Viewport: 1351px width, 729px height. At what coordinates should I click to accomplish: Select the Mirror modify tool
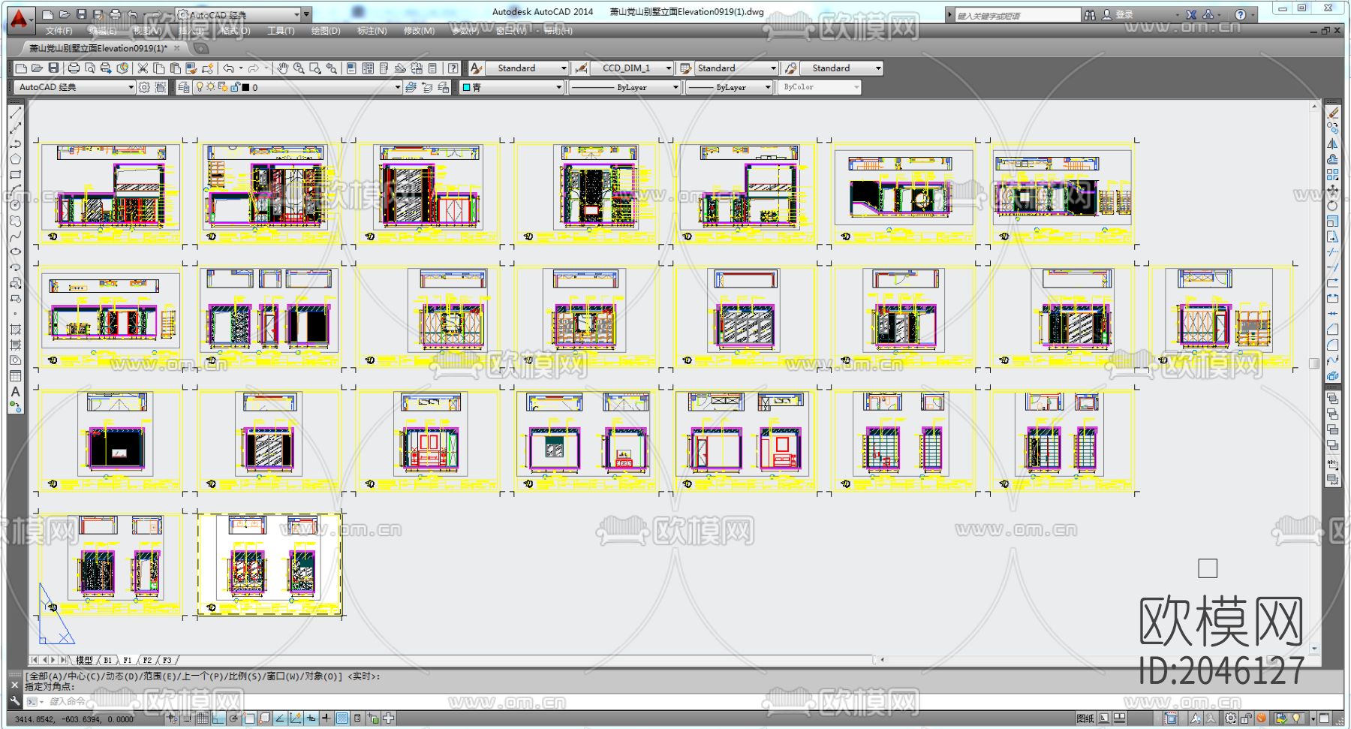[x=1332, y=143]
